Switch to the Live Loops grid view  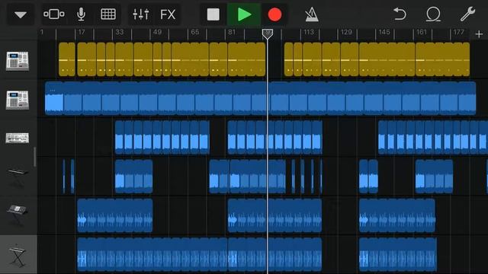pos(108,14)
